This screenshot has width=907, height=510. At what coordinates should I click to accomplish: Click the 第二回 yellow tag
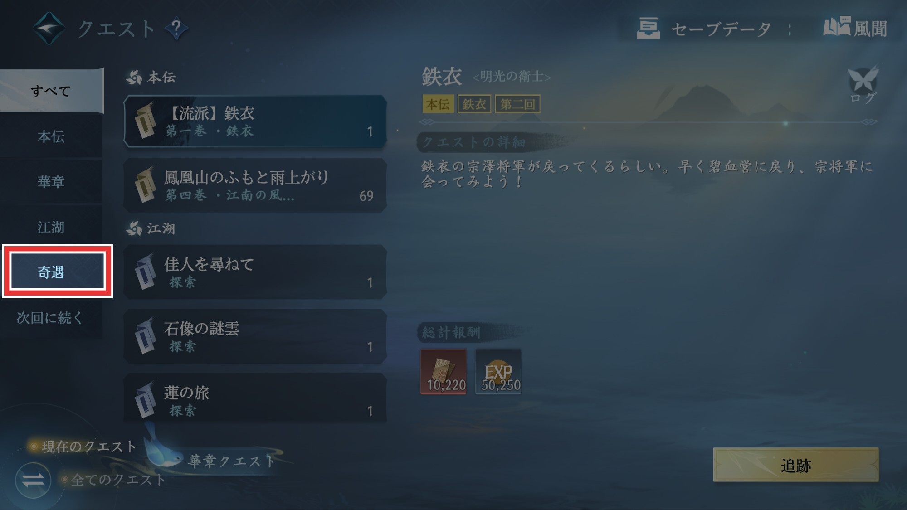click(x=517, y=104)
